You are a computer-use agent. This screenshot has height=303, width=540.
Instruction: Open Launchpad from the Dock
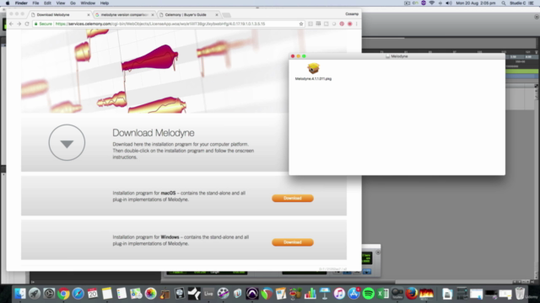[x=35, y=294]
